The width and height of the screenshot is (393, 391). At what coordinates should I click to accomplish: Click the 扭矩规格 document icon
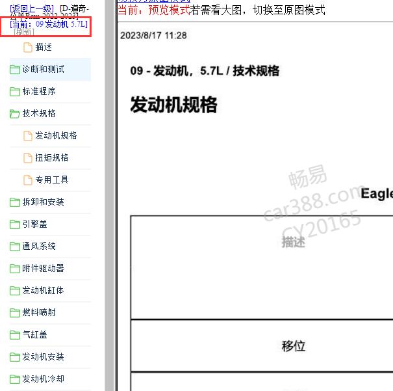28,158
